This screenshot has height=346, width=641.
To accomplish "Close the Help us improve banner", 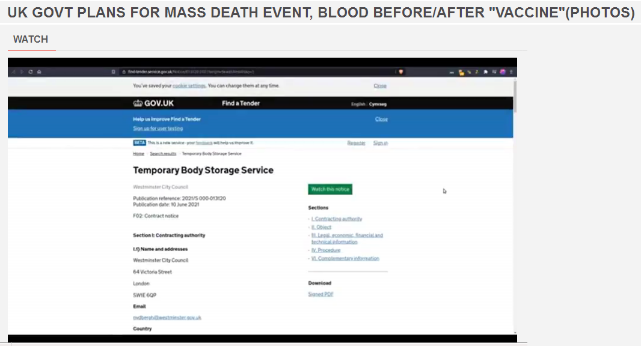I will [381, 119].
